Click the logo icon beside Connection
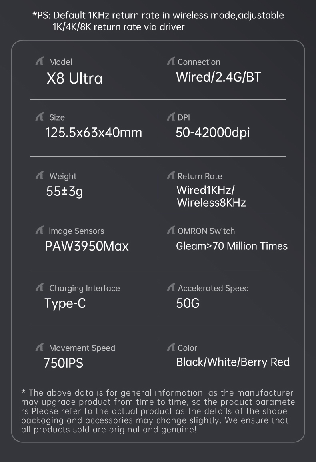The height and width of the screenshot is (462, 316). click(171, 61)
